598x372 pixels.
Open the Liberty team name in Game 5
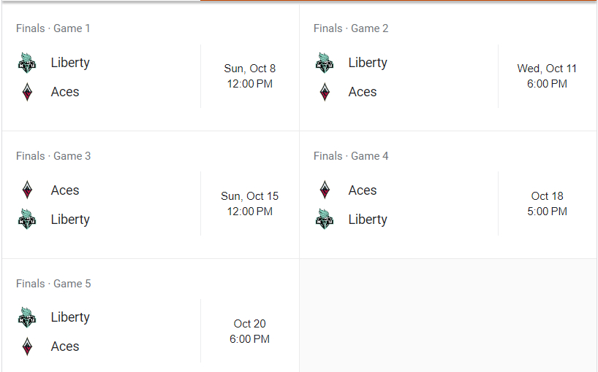coord(70,317)
